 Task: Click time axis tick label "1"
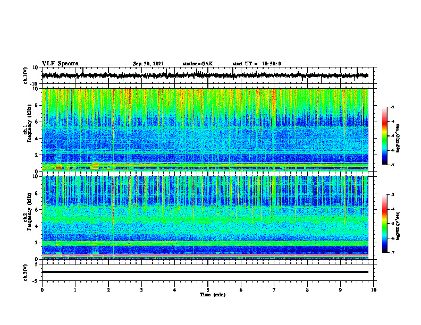pos(75,290)
